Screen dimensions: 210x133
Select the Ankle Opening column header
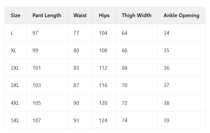tap(181, 15)
